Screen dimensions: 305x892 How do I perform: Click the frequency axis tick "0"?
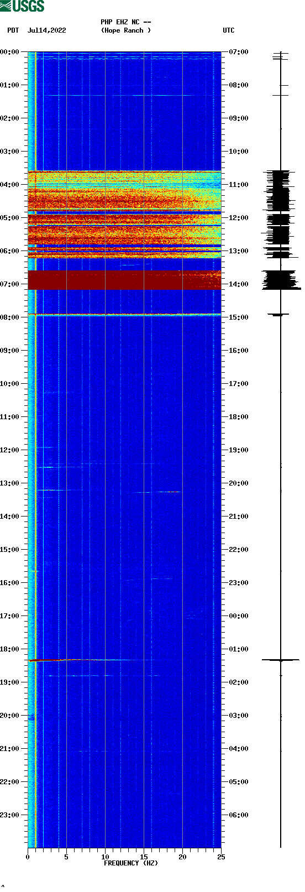coord(28,857)
